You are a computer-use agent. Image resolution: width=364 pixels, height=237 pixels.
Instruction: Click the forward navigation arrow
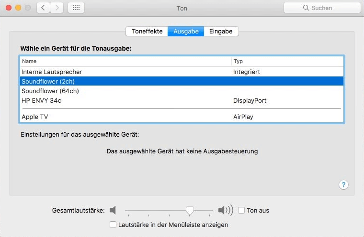[57, 8]
